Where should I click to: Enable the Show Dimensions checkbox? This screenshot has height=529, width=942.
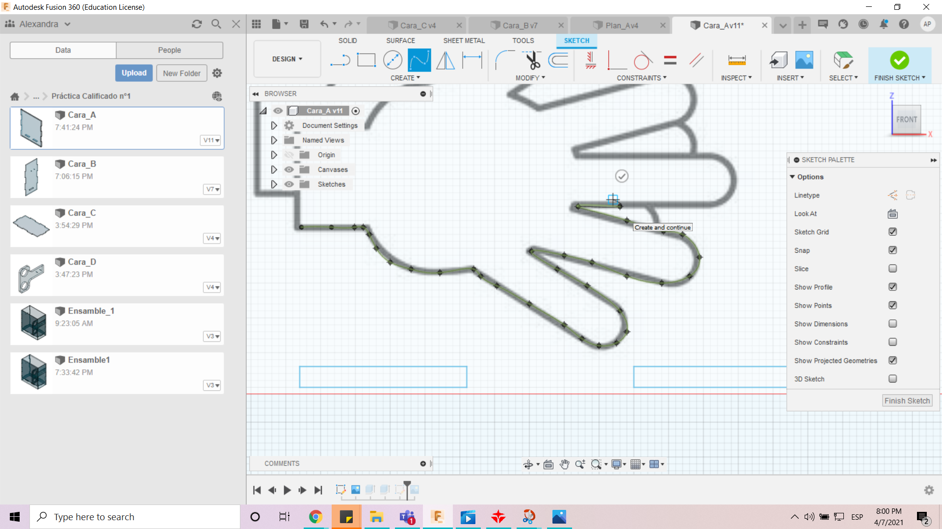pyautogui.click(x=892, y=324)
